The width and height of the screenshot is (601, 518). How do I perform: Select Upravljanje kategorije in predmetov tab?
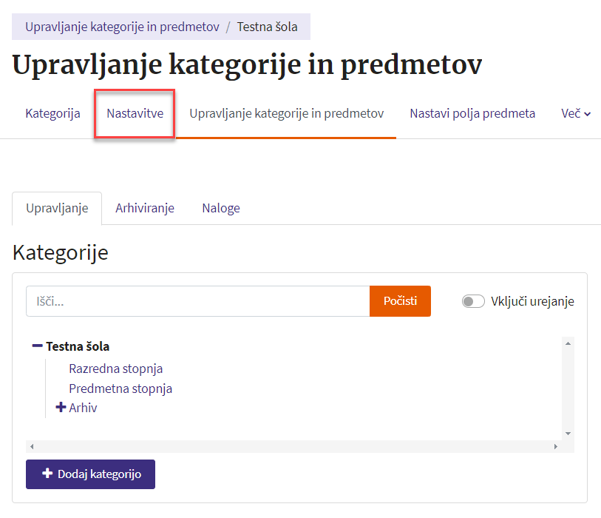287,114
